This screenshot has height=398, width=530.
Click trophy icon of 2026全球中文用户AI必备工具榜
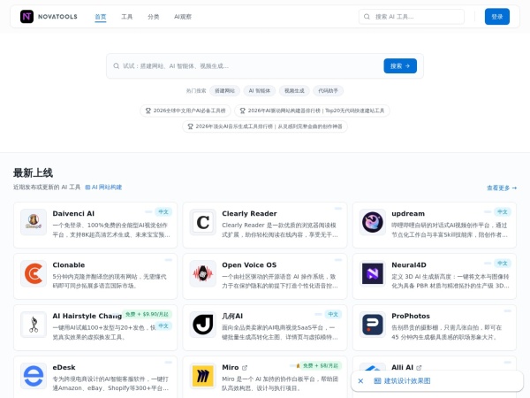(148, 111)
